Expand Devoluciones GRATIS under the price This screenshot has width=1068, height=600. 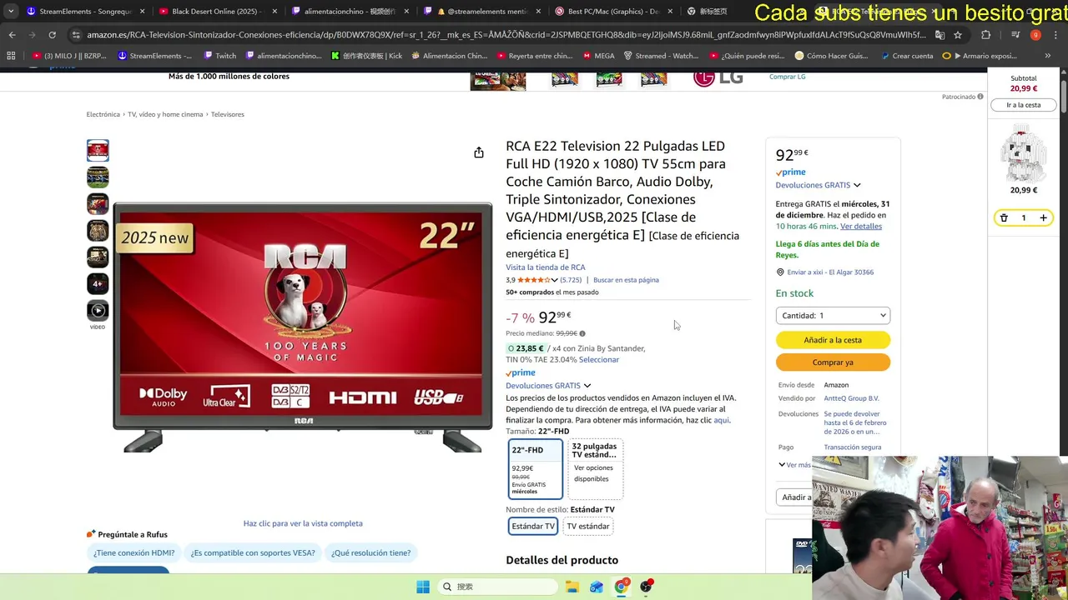(x=548, y=386)
